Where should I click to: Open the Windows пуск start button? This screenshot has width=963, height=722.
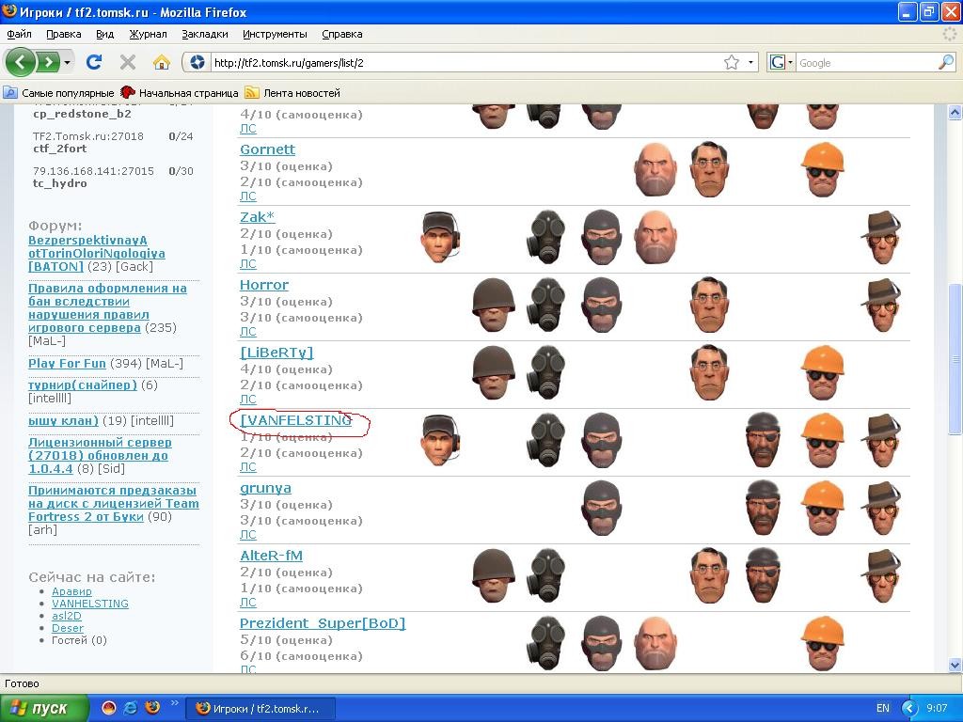click(44, 708)
